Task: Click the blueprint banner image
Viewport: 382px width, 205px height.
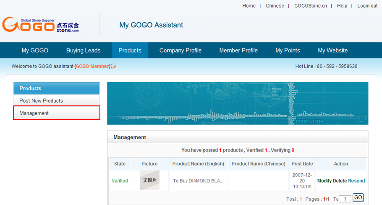Action: (x=238, y=103)
